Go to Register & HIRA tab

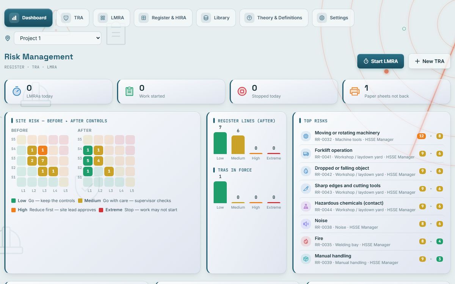tap(163, 18)
